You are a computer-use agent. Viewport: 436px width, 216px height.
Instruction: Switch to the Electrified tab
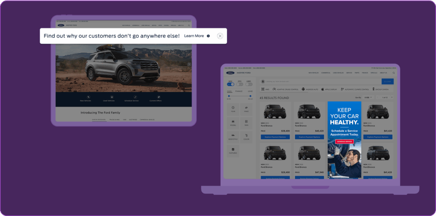click(133, 120)
